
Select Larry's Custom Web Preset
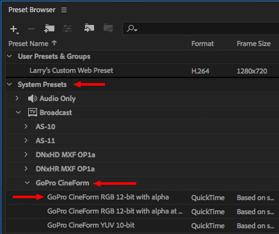71,70
